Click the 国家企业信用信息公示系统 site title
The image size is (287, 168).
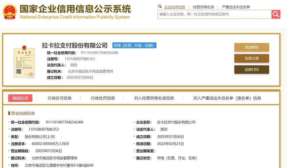click(75, 9)
